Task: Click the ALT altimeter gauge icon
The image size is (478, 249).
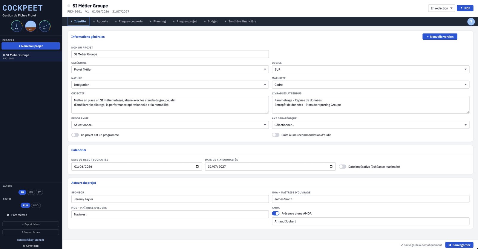Action: tap(45, 26)
